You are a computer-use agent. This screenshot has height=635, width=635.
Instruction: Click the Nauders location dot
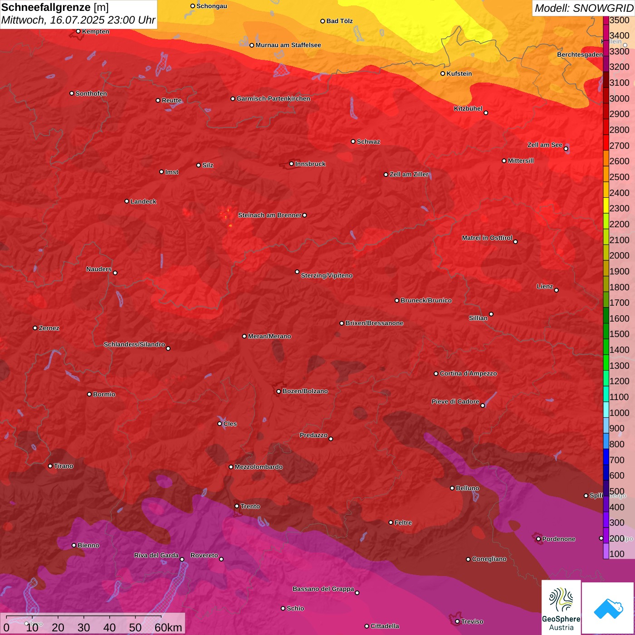tap(115, 273)
